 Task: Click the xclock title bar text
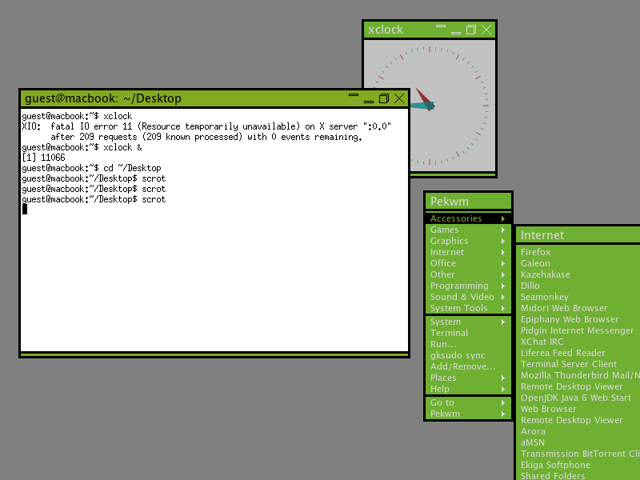coord(386,30)
